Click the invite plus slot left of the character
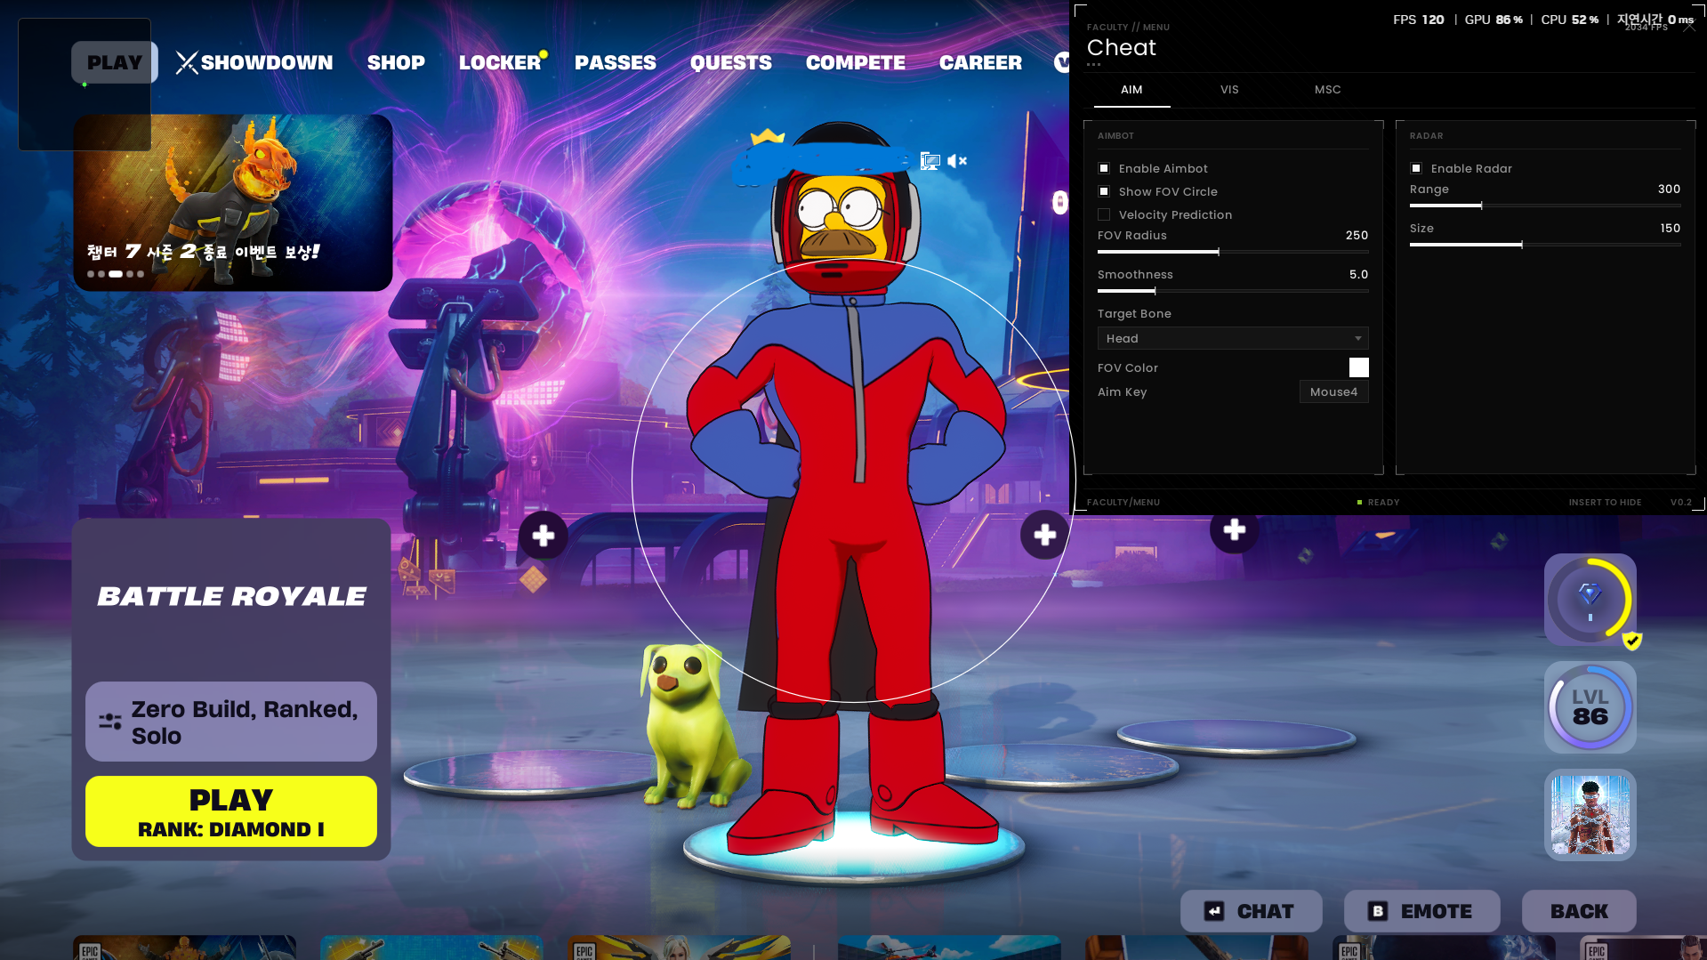 (543, 536)
